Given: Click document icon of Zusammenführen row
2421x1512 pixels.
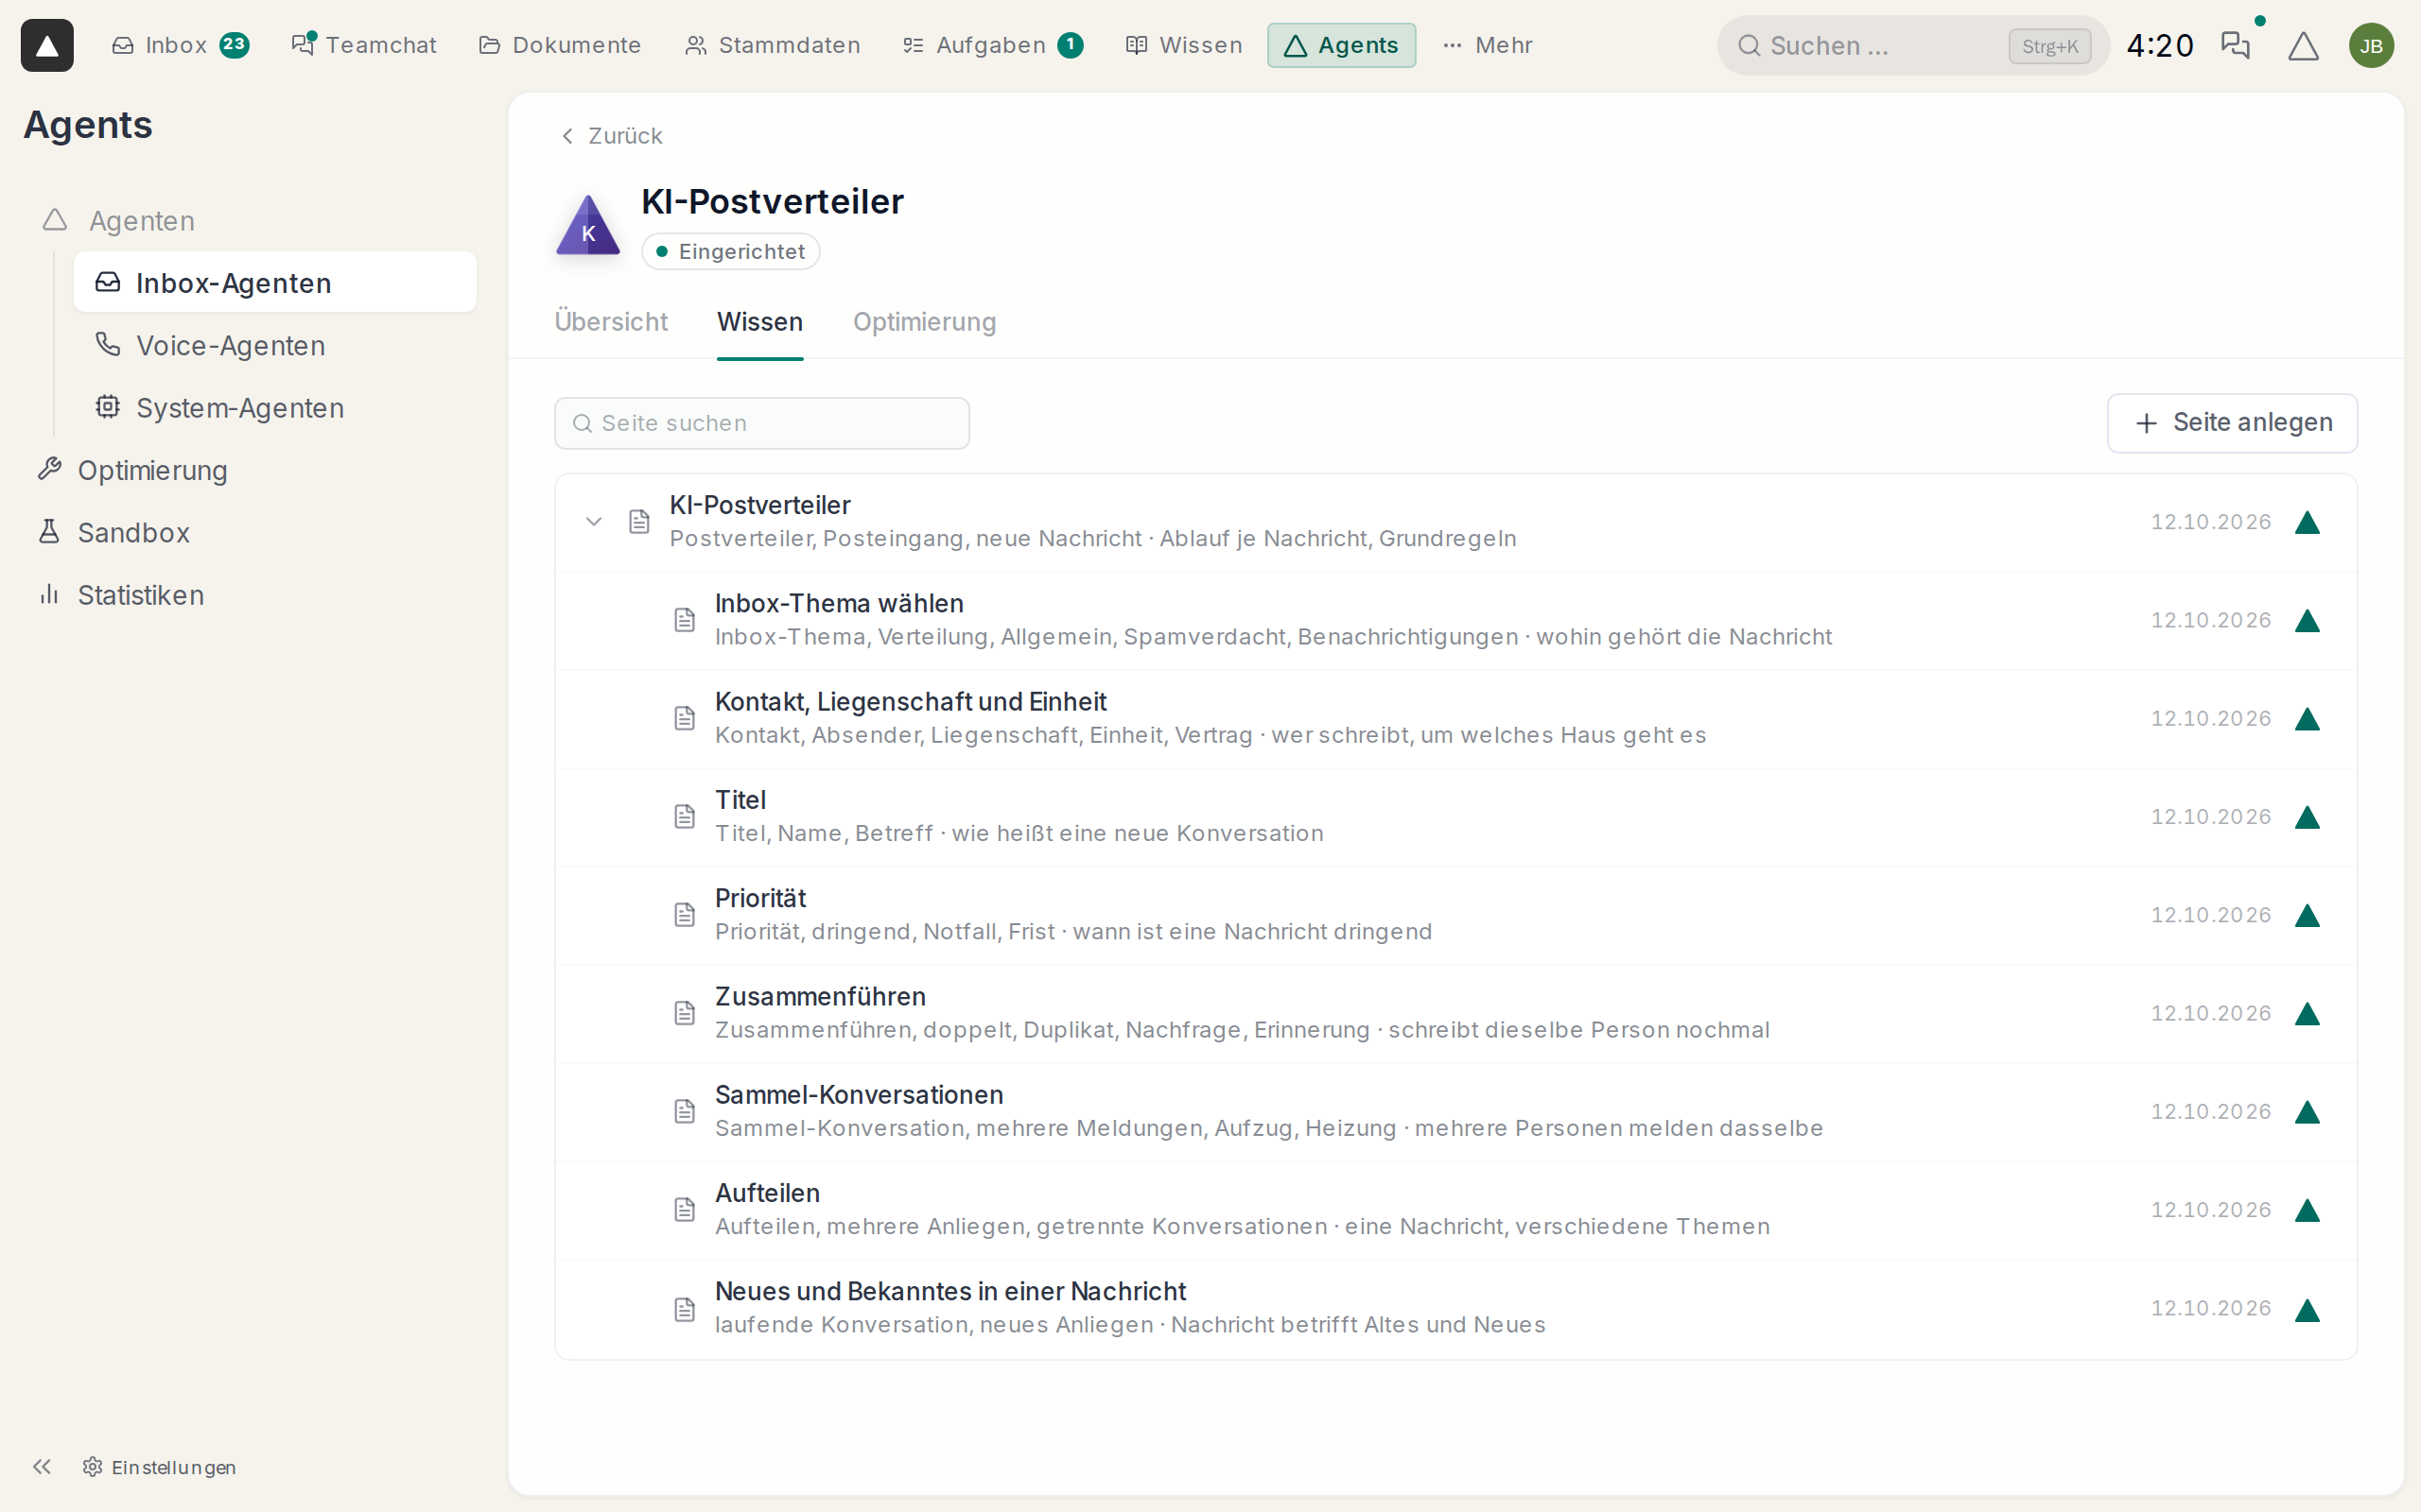Looking at the screenshot, I should 685,1013.
